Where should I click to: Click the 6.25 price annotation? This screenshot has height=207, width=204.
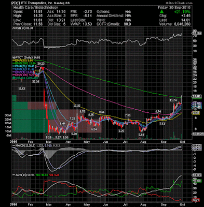pos(121,131)
